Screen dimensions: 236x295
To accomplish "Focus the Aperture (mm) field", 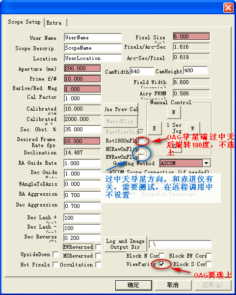I will pyautogui.click(x=82, y=68).
